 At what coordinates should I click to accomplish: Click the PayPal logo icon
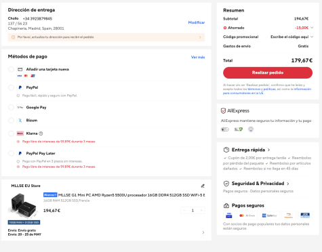(x=20, y=87)
